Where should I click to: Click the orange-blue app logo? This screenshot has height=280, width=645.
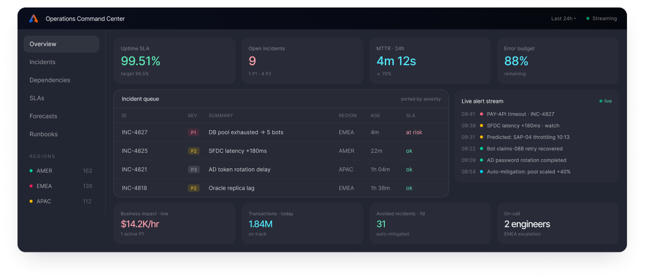(x=34, y=19)
